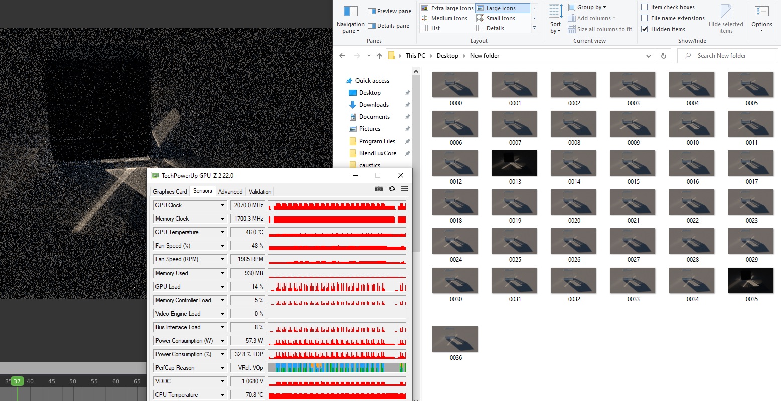781x401 pixels.
Task: Open the Fan Speed (RPM) sensor dropdown
Action: (x=222, y=259)
